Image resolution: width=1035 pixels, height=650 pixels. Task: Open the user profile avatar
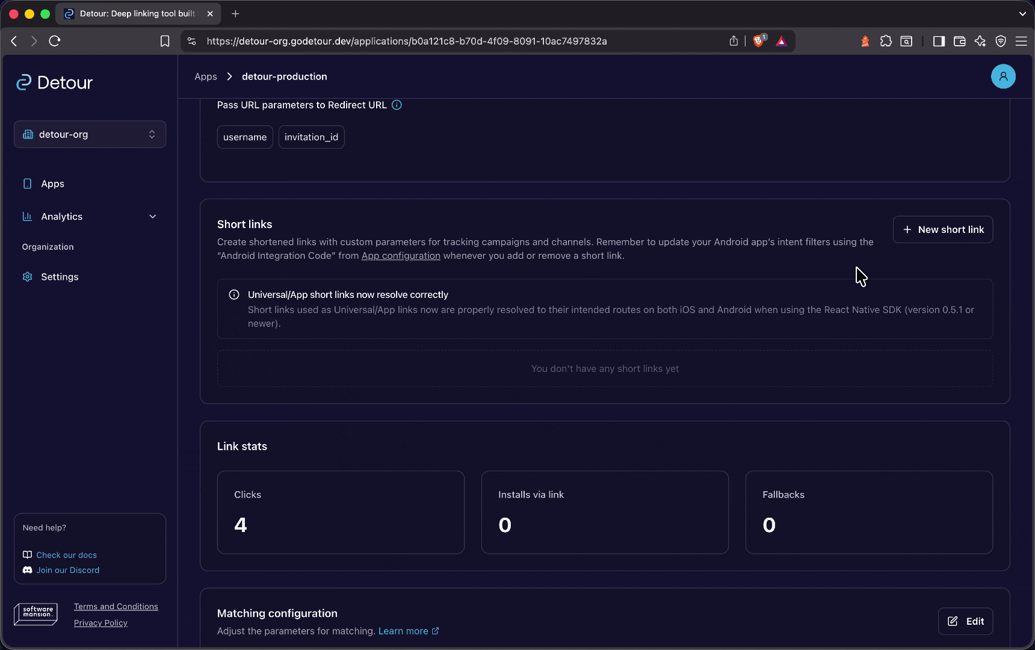(1003, 76)
